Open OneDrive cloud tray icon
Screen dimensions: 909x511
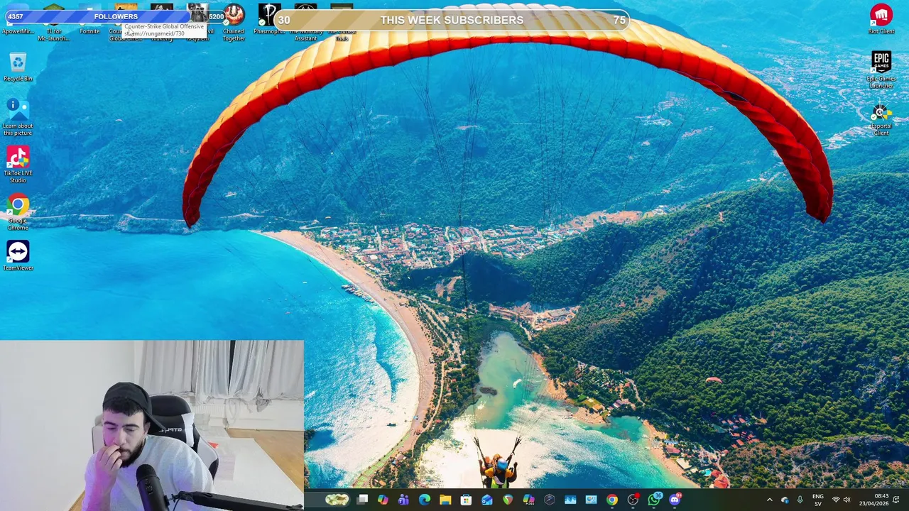pos(785,500)
